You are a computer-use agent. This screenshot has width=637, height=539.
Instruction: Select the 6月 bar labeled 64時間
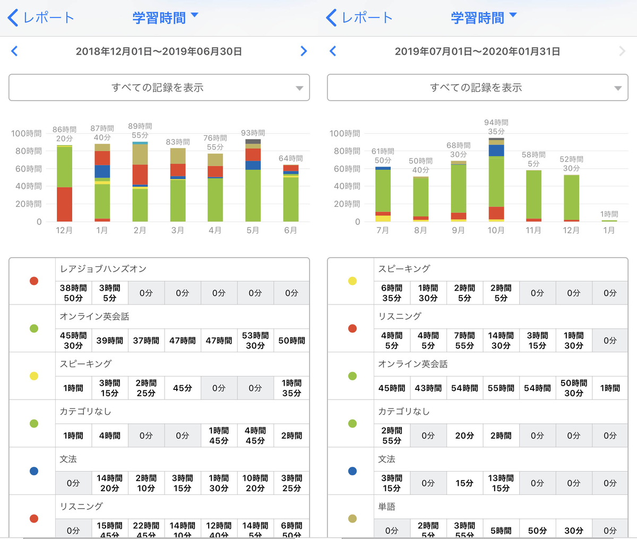[291, 193]
